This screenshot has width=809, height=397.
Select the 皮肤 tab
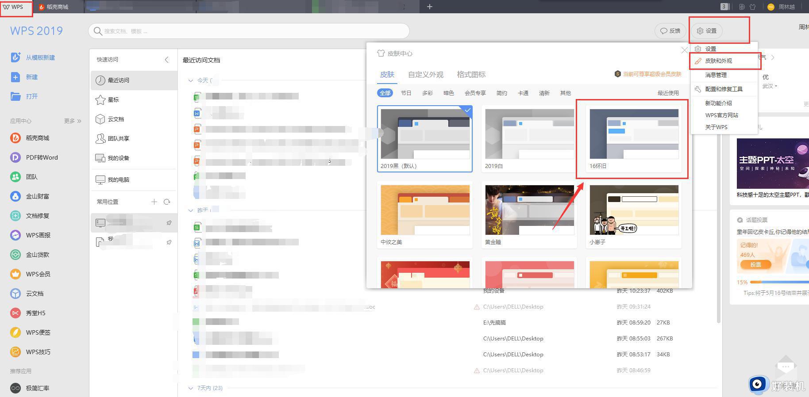(387, 74)
